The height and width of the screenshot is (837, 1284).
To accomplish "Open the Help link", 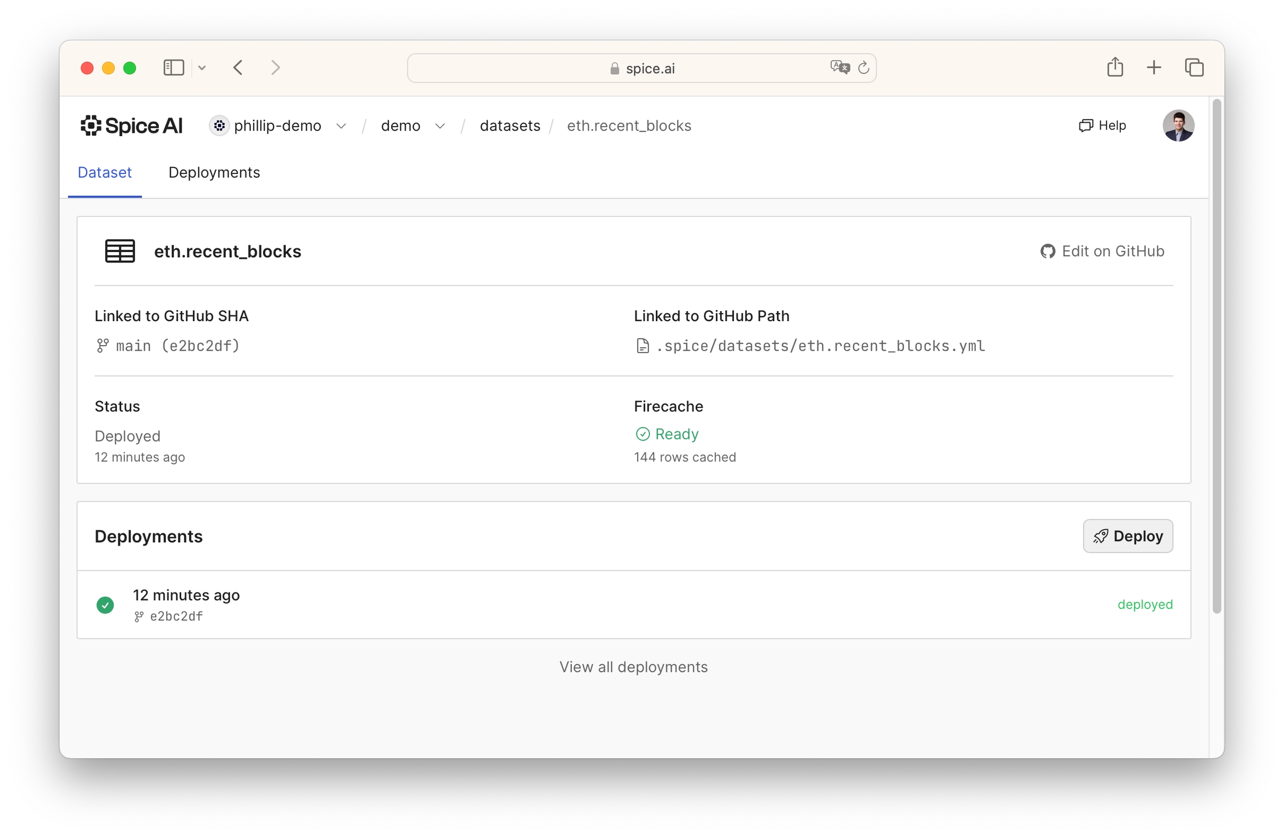I will (x=1102, y=125).
